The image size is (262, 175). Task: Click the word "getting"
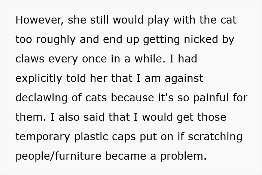tap(161, 40)
